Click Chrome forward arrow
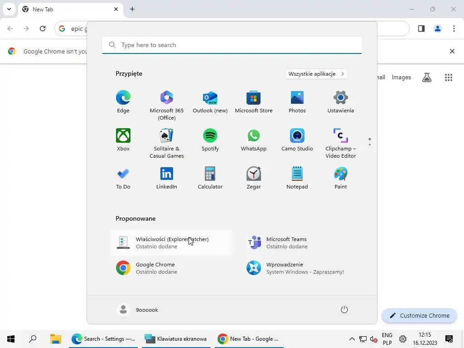 point(26,29)
